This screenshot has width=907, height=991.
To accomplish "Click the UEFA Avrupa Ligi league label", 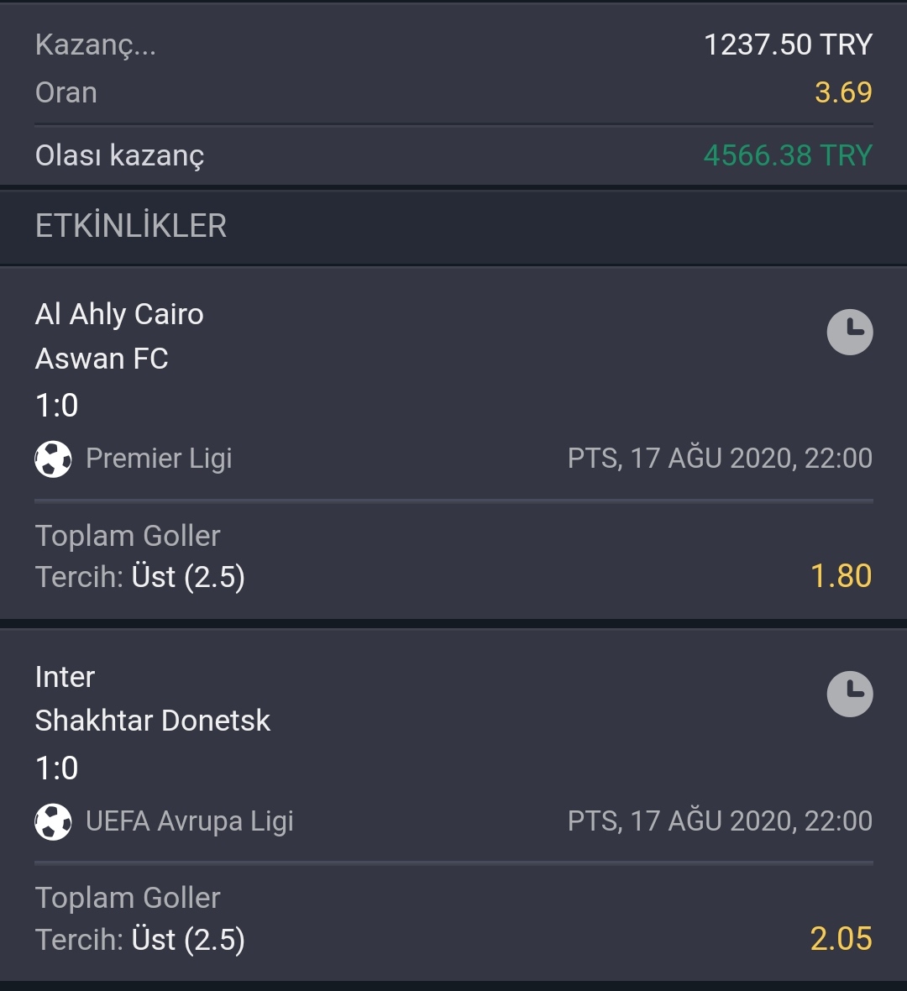I will coord(190,821).
